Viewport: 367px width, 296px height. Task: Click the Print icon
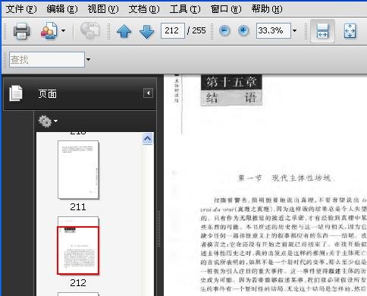21,31
